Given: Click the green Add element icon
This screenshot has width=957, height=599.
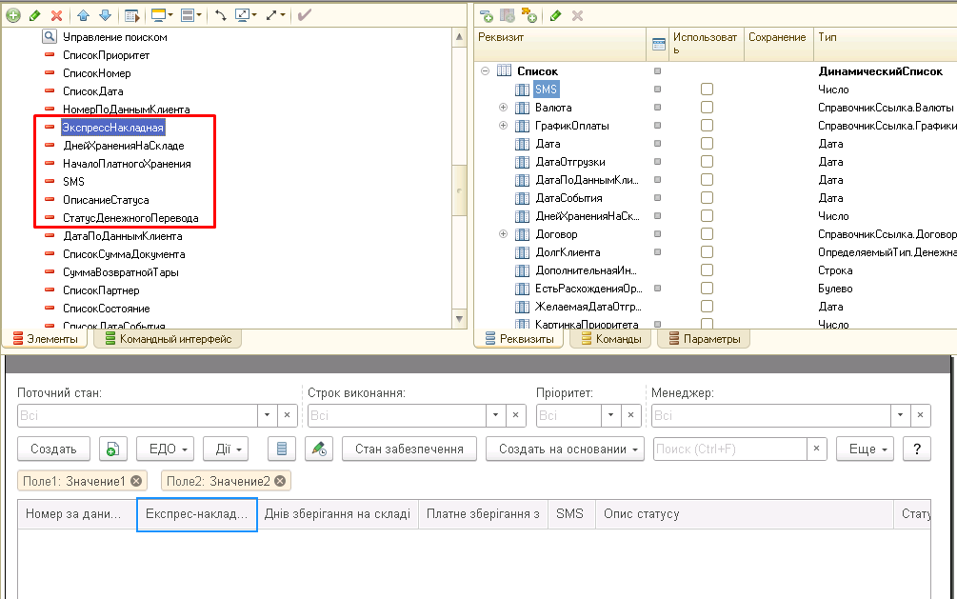Looking at the screenshot, I should [13, 15].
